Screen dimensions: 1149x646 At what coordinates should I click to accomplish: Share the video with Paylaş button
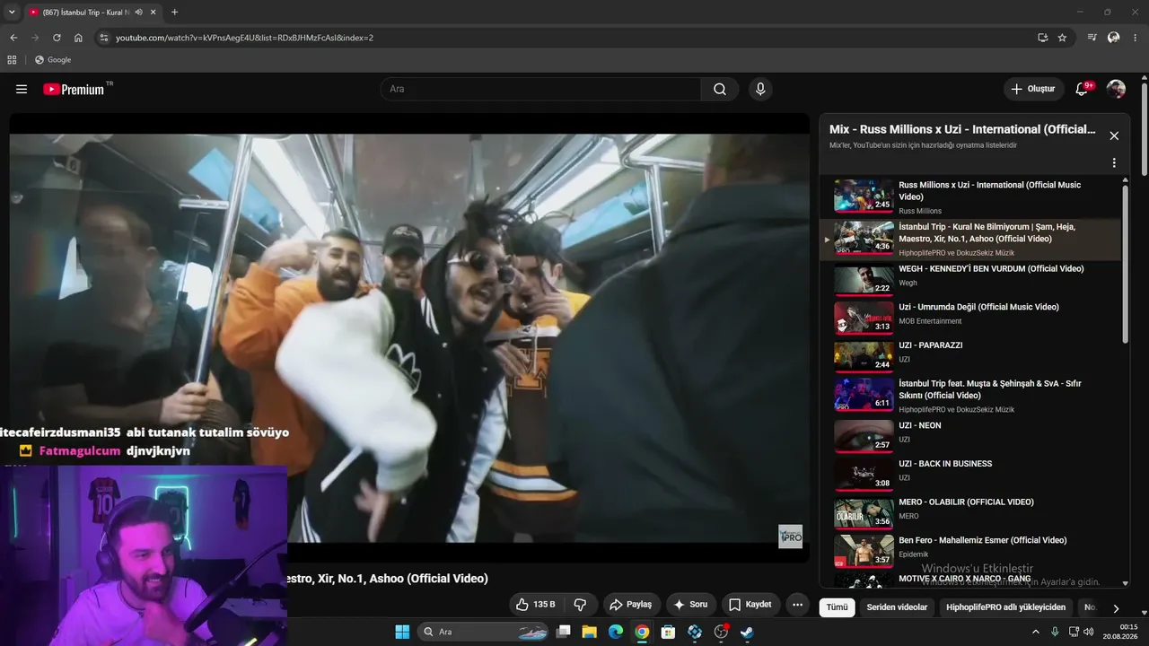pos(632,605)
